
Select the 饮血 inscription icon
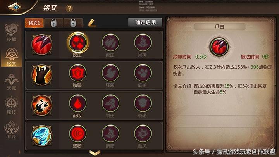pos(77,43)
